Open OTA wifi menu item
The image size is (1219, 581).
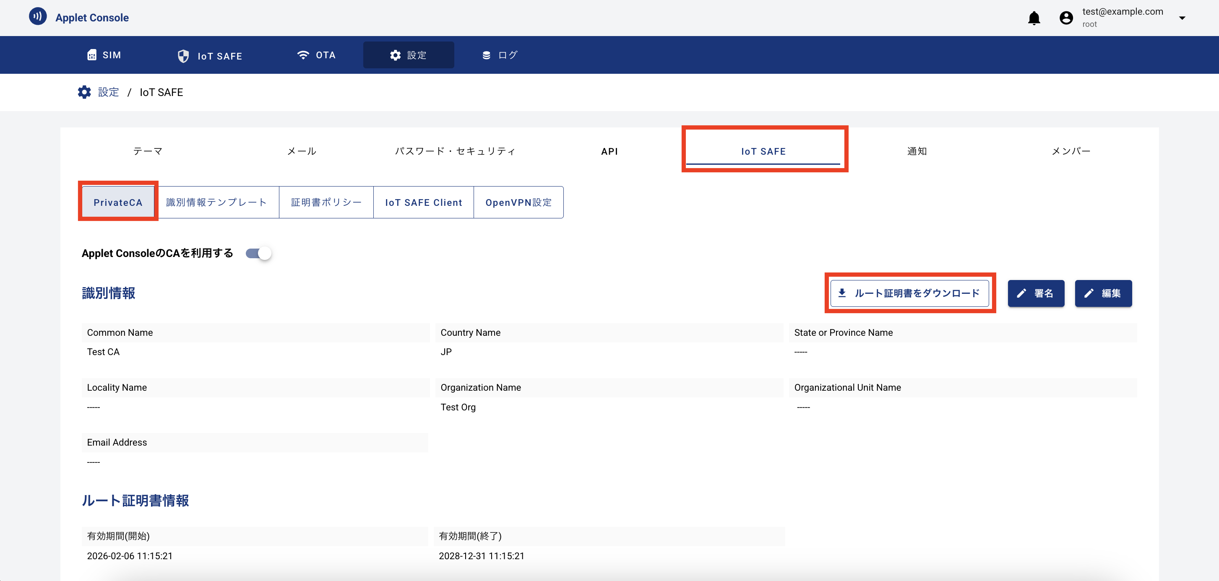coord(315,55)
